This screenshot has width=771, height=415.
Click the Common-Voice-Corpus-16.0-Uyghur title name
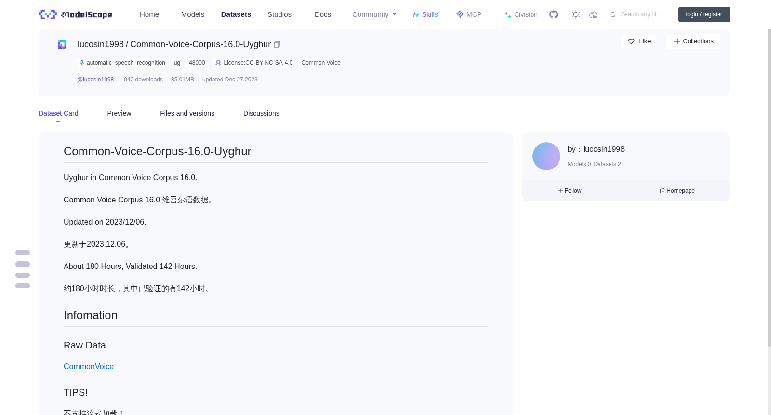pyautogui.click(x=200, y=44)
